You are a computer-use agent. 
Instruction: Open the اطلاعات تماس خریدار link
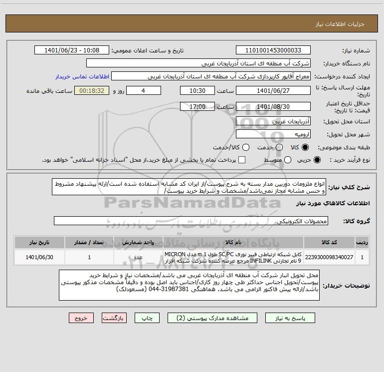[x=82, y=76]
